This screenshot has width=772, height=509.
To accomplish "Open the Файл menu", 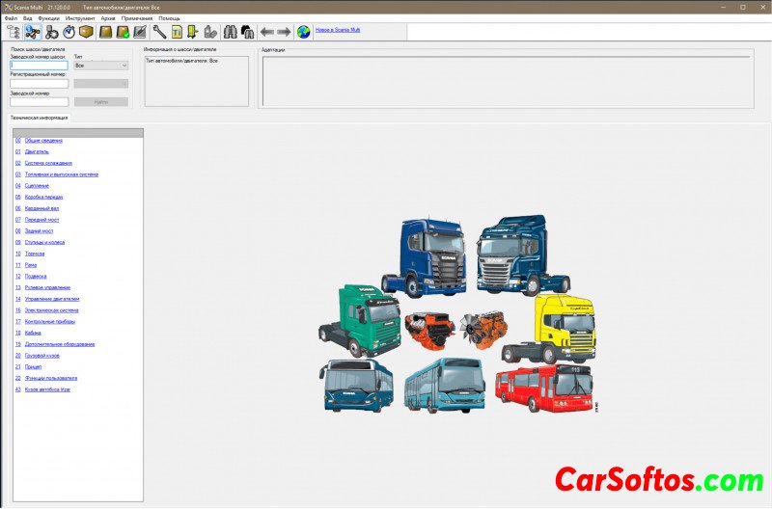I will (11, 18).
